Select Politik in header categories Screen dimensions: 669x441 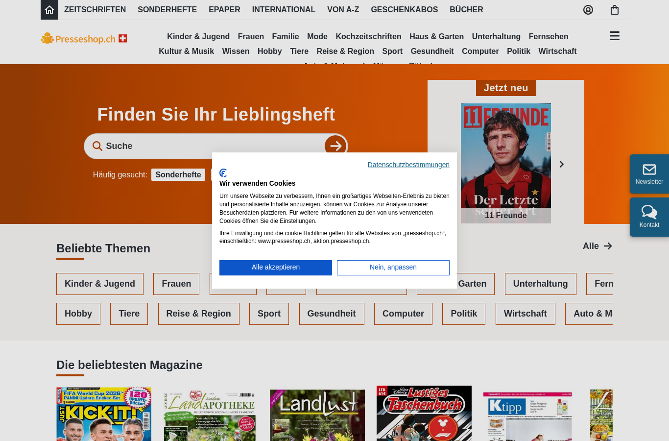(519, 51)
